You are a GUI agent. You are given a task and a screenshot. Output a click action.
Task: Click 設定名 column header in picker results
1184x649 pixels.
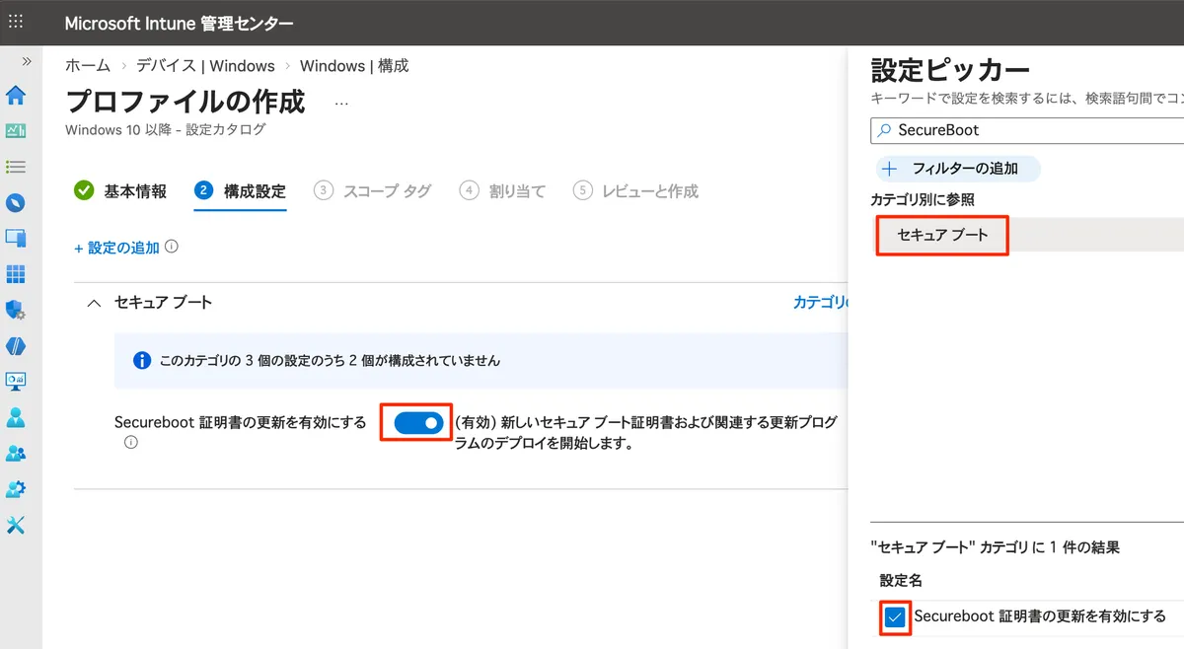pyautogui.click(x=901, y=581)
